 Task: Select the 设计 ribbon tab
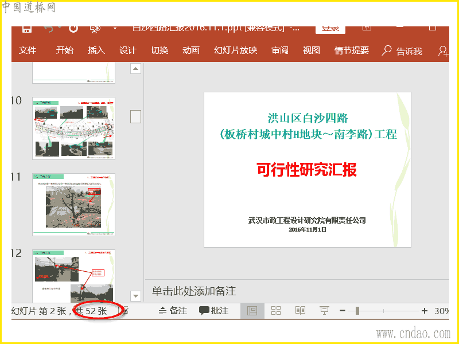(128, 50)
